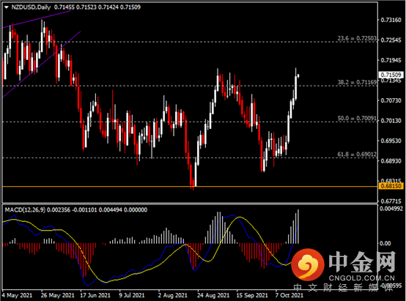The width and height of the screenshot is (406, 301).
Task: Select the 38.2 = 0.71169 Fibonacci label
Action: tap(357, 82)
